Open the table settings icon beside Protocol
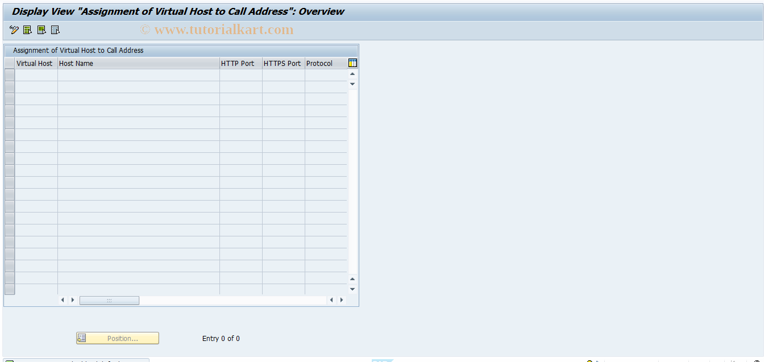 [352, 63]
